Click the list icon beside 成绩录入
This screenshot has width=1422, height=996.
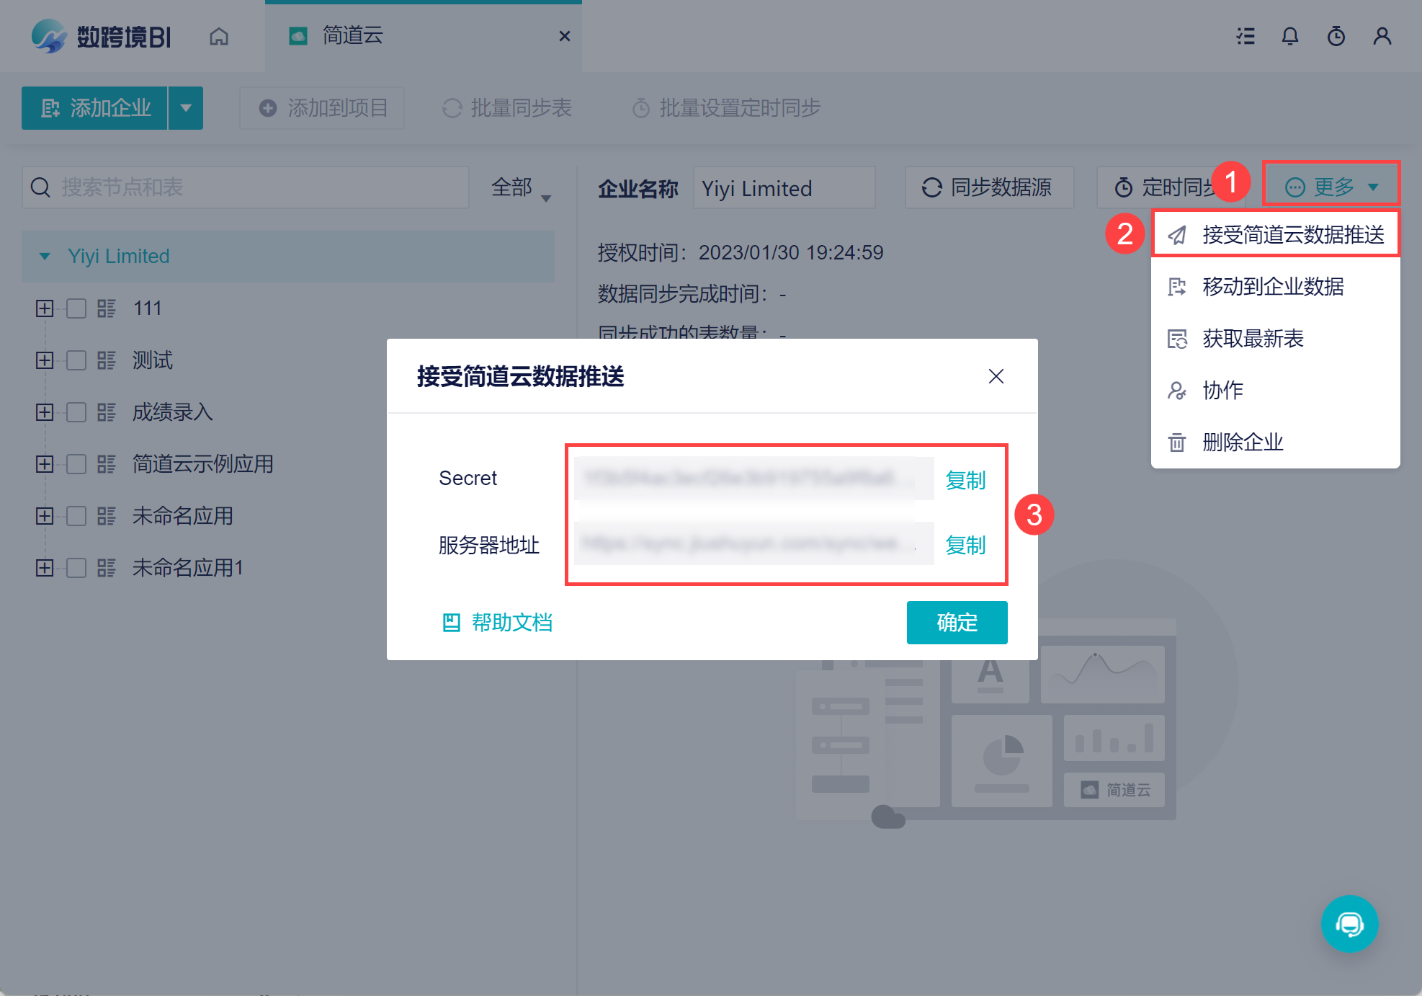point(107,412)
